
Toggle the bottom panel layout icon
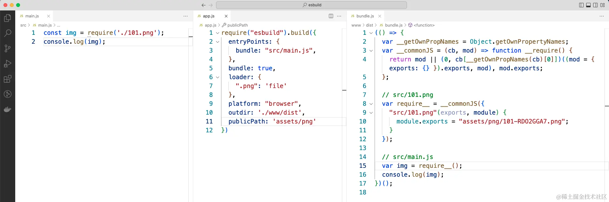pos(588,5)
